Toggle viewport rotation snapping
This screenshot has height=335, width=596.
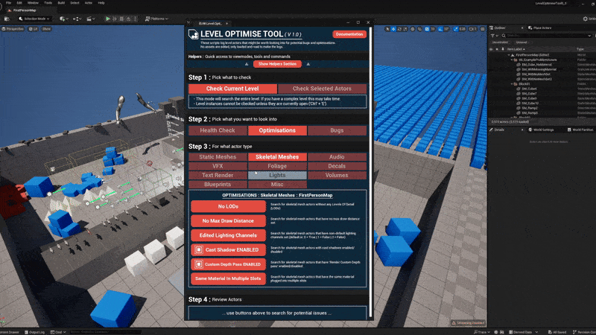click(440, 29)
